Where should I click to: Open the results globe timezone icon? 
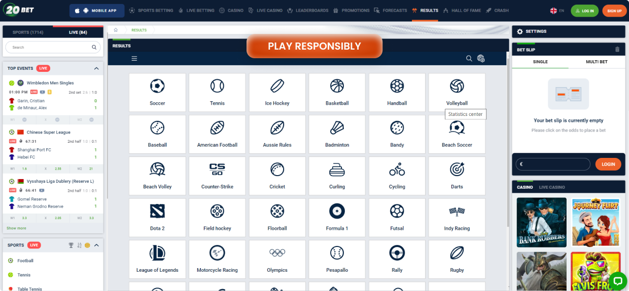pyautogui.click(x=481, y=59)
